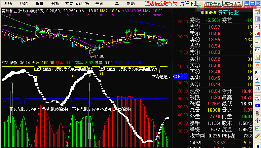This screenshot has width=261, height=148.
Task: Open the 系统 menu
Action: point(8,3)
